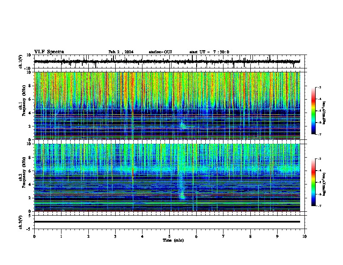Click the "ch.1(V)" waveform axis label

[x=21, y=61]
